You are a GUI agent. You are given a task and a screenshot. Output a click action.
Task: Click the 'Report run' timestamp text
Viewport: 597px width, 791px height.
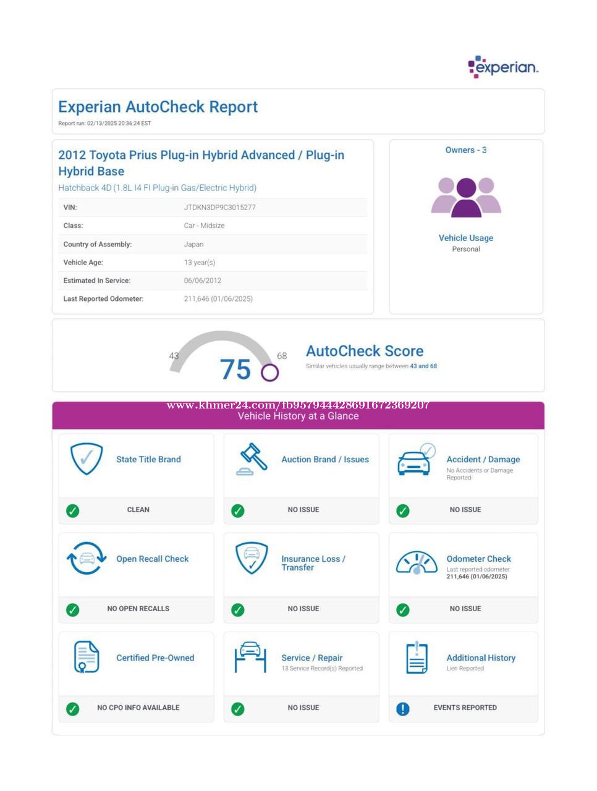coord(104,124)
